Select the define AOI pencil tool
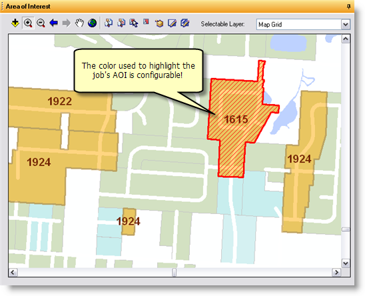 172,23
